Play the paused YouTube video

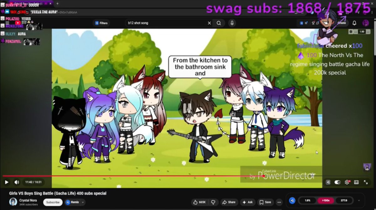point(7,182)
